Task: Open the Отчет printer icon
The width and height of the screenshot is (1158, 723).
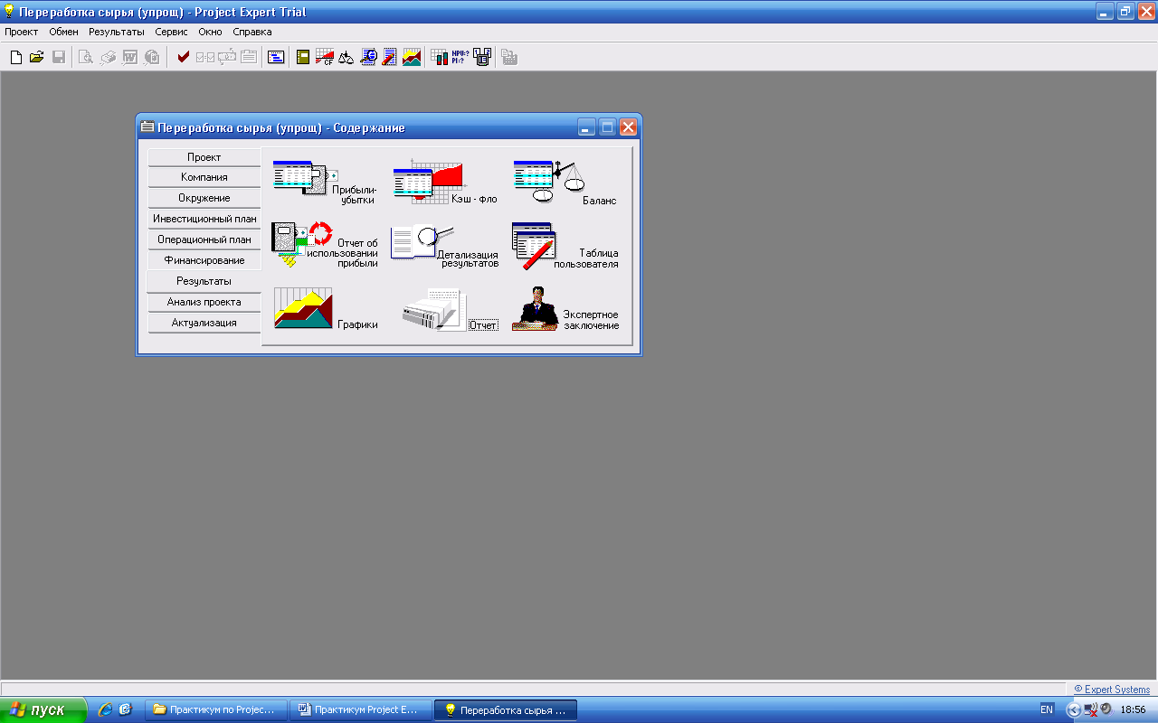Action: [450, 310]
